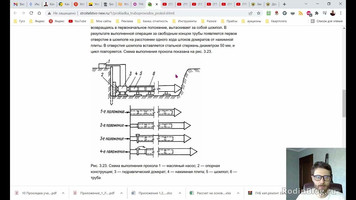Expand the tab search dropdown

pyautogui.click(x=306, y=4)
